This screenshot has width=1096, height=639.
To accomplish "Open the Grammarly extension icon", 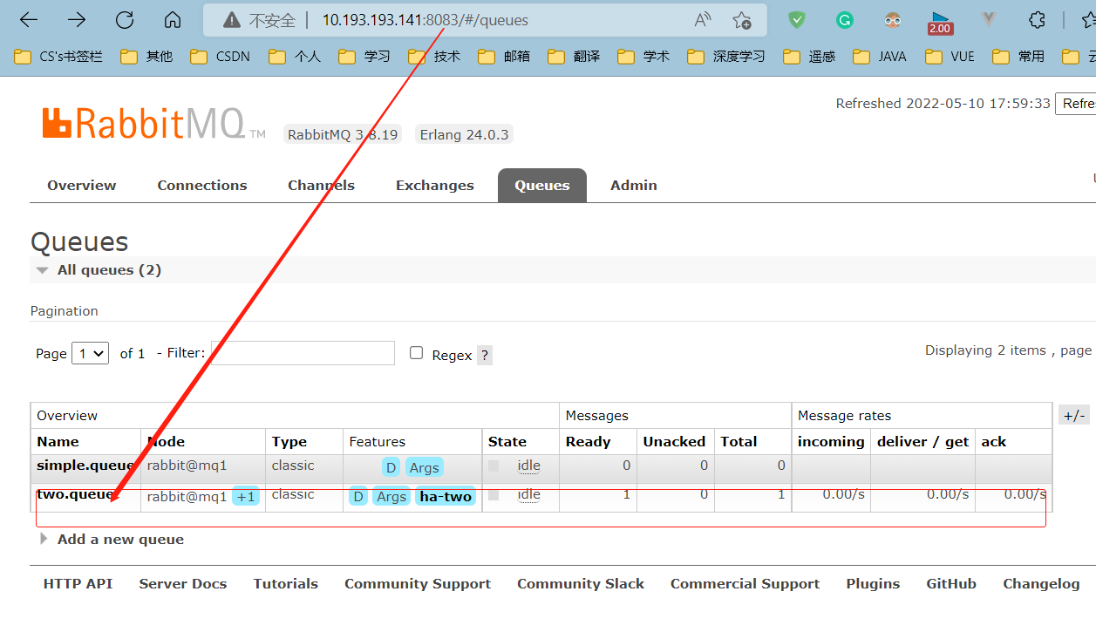I will (x=844, y=20).
